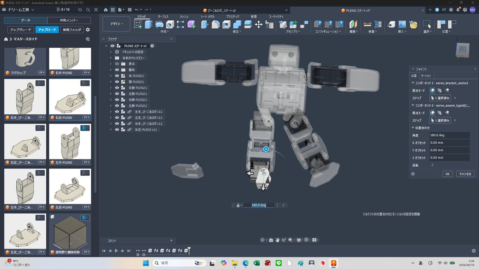Click the Extrude tool in Create group
479x269 pixels.
click(x=148, y=24)
